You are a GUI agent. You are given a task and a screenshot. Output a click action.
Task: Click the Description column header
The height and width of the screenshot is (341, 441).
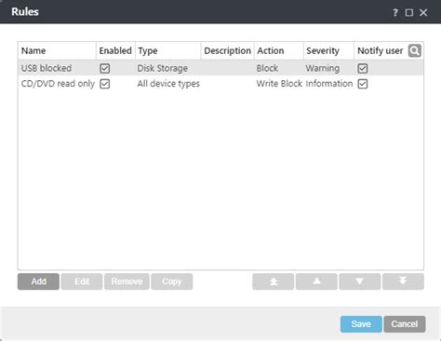[x=228, y=50]
